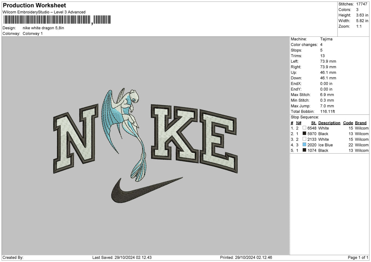Click the 'Right:' measurement label
The width and height of the screenshot is (371, 262).
[296, 67]
